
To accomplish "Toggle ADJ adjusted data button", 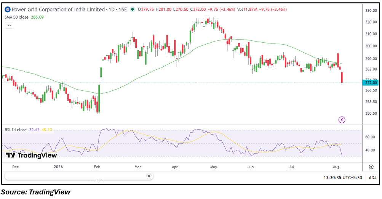I will click(x=372, y=178).
